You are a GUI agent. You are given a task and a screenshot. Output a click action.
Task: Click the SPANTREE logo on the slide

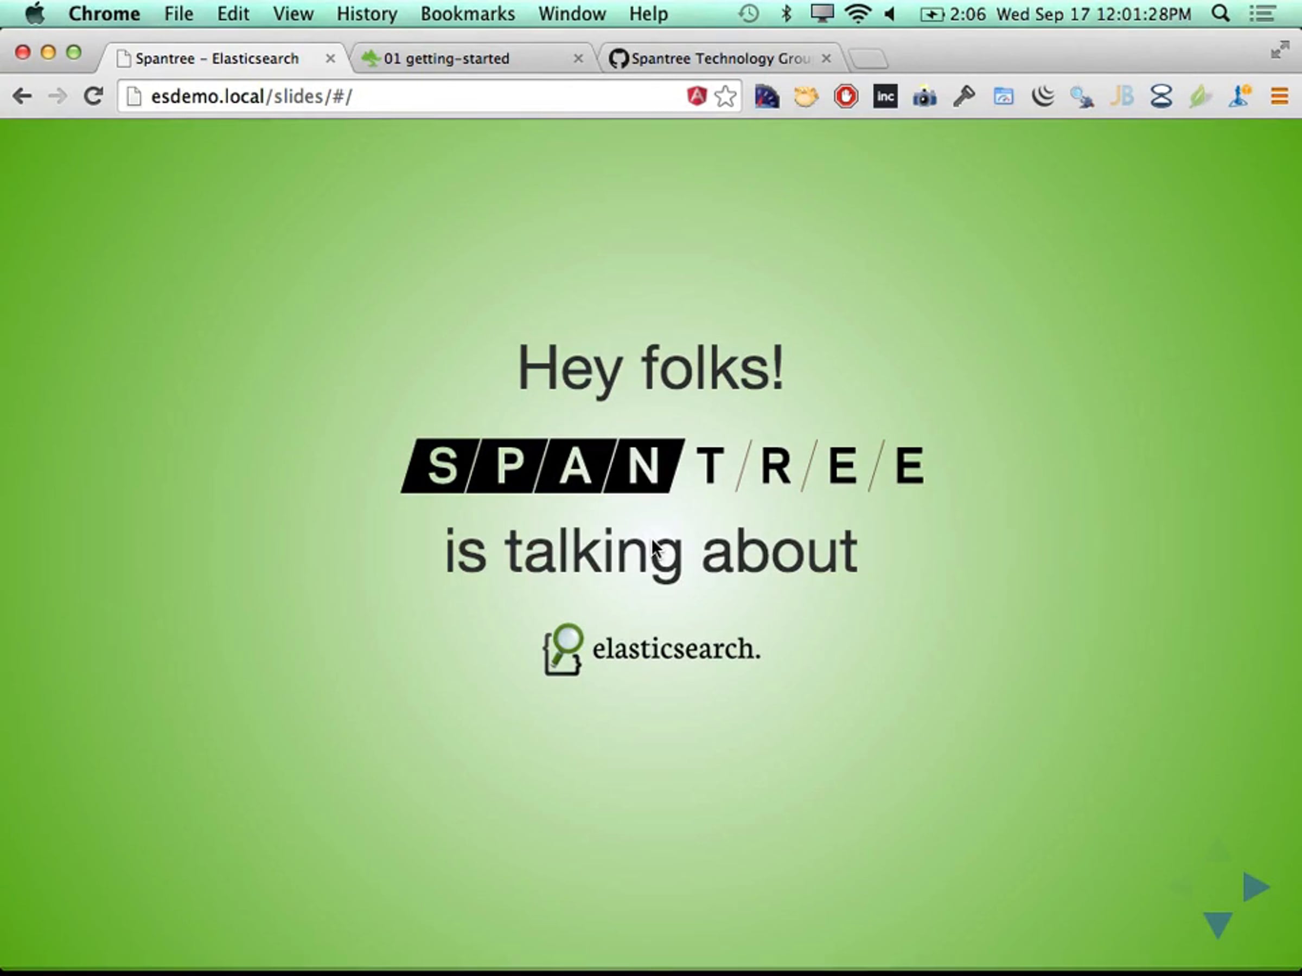pyautogui.click(x=663, y=465)
